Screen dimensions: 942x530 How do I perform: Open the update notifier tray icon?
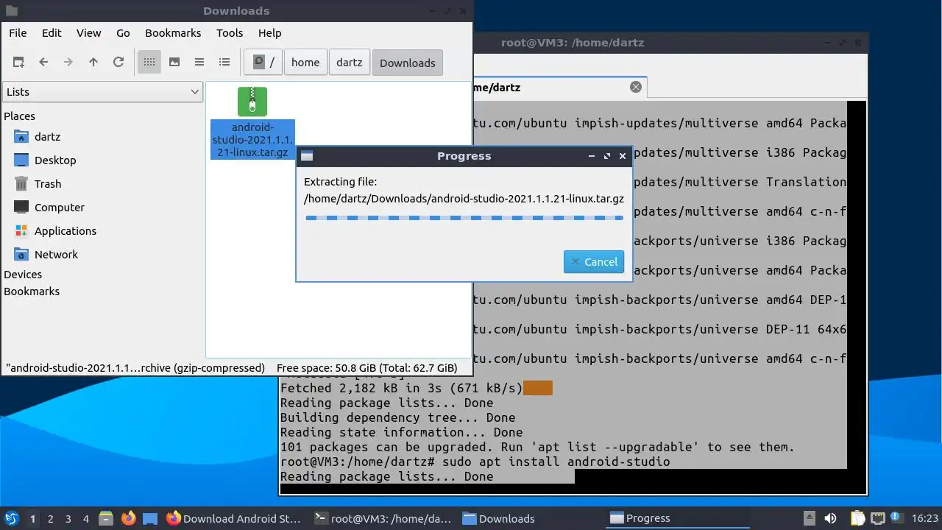[x=896, y=518]
